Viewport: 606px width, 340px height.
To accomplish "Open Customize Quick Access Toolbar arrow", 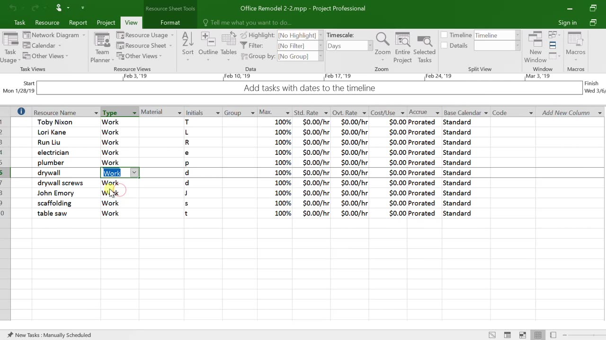I will tap(82, 8).
